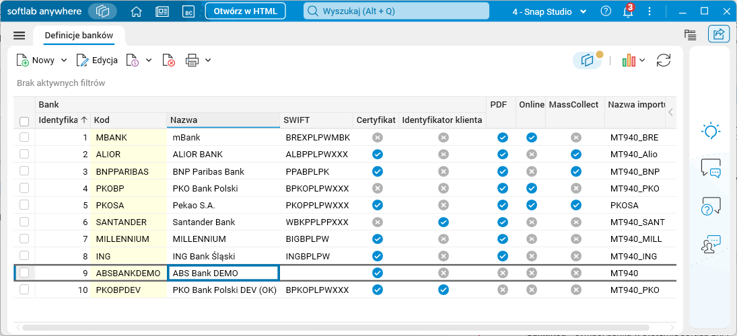Click the delete record icon
Image resolution: width=737 pixels, height=336 pixels.
click(169, 60)
